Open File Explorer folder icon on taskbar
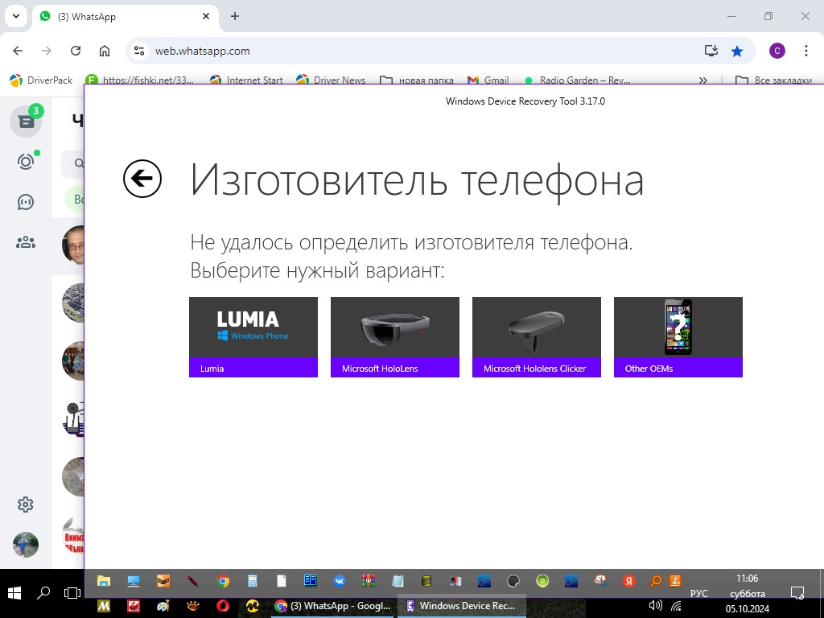This screenshot has height=618, width=824. point(104,581)
